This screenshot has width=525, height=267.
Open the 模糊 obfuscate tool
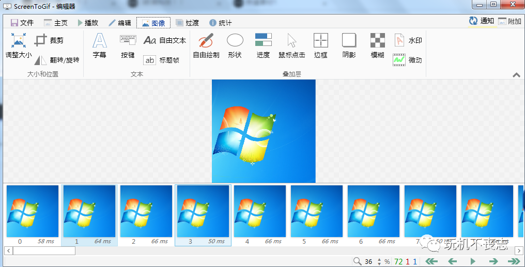377,46
